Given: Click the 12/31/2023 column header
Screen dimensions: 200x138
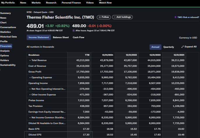Looking at the screenshot, I should (131, 55).
